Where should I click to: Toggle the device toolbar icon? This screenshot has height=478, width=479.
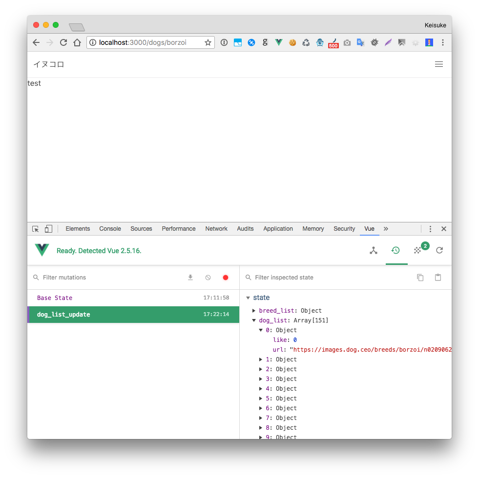coord(48,229)
